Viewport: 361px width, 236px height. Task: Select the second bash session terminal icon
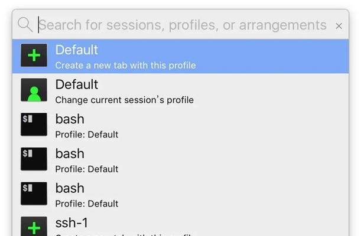(34, 159)
